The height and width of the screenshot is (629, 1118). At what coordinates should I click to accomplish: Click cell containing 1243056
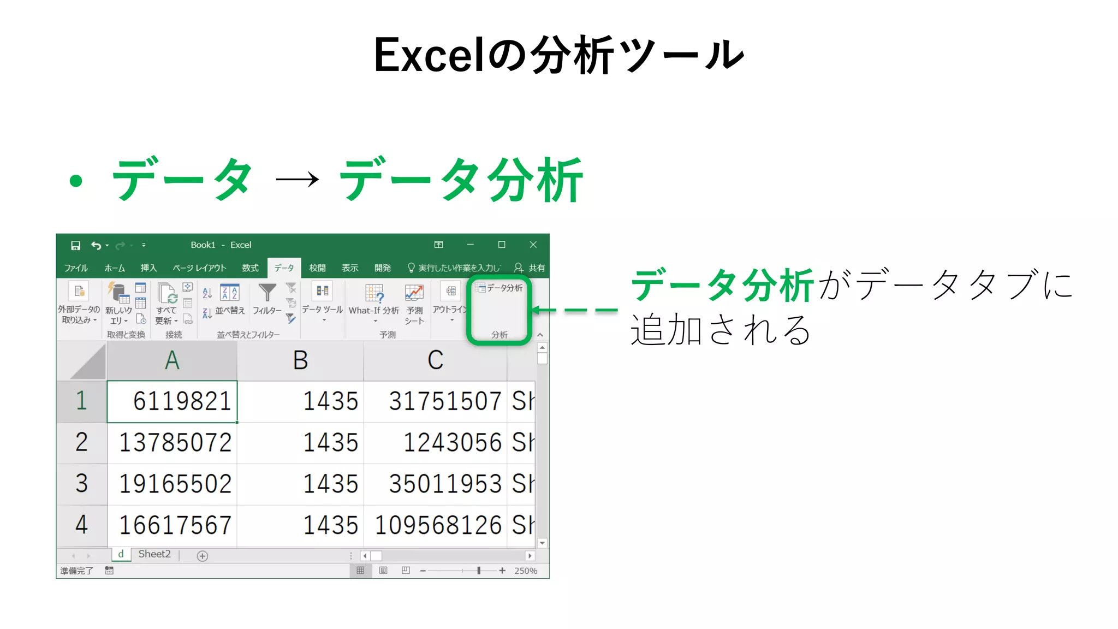tap(435, 443)
